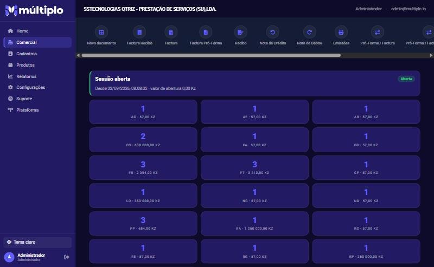Open the Novo documento toolbar icon
Viewport: 434px width, 267px height.
click(x=101, y=32)
